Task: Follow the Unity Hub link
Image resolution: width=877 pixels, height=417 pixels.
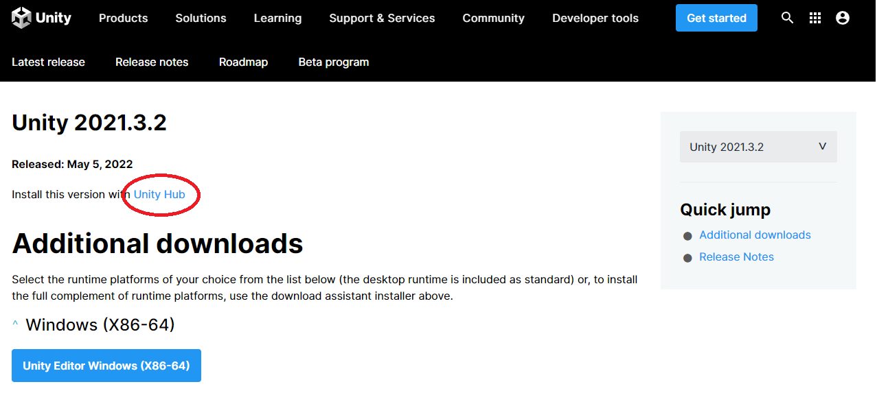Action: [x=159, y=194]
